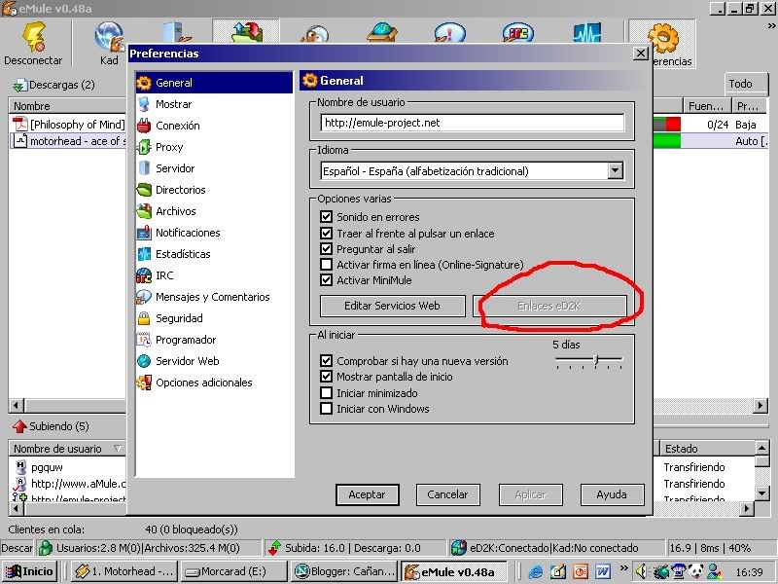778x584 pixels.
Task: Click the Servidor Web globe icon
Action: tap(144, 361)
